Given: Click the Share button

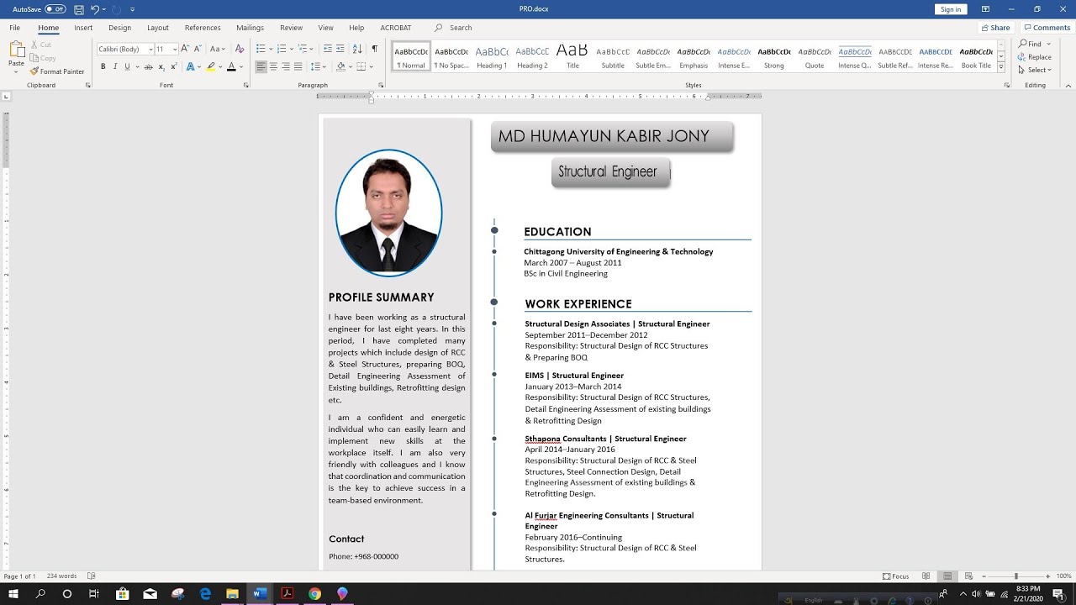Looking at the screenshot, I should pyautogui.click(x=995, y=28).
